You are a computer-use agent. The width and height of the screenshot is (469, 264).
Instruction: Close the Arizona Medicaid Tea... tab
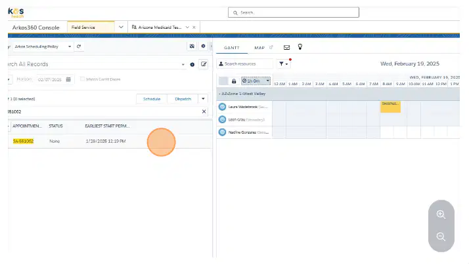(x=194, y=28)
